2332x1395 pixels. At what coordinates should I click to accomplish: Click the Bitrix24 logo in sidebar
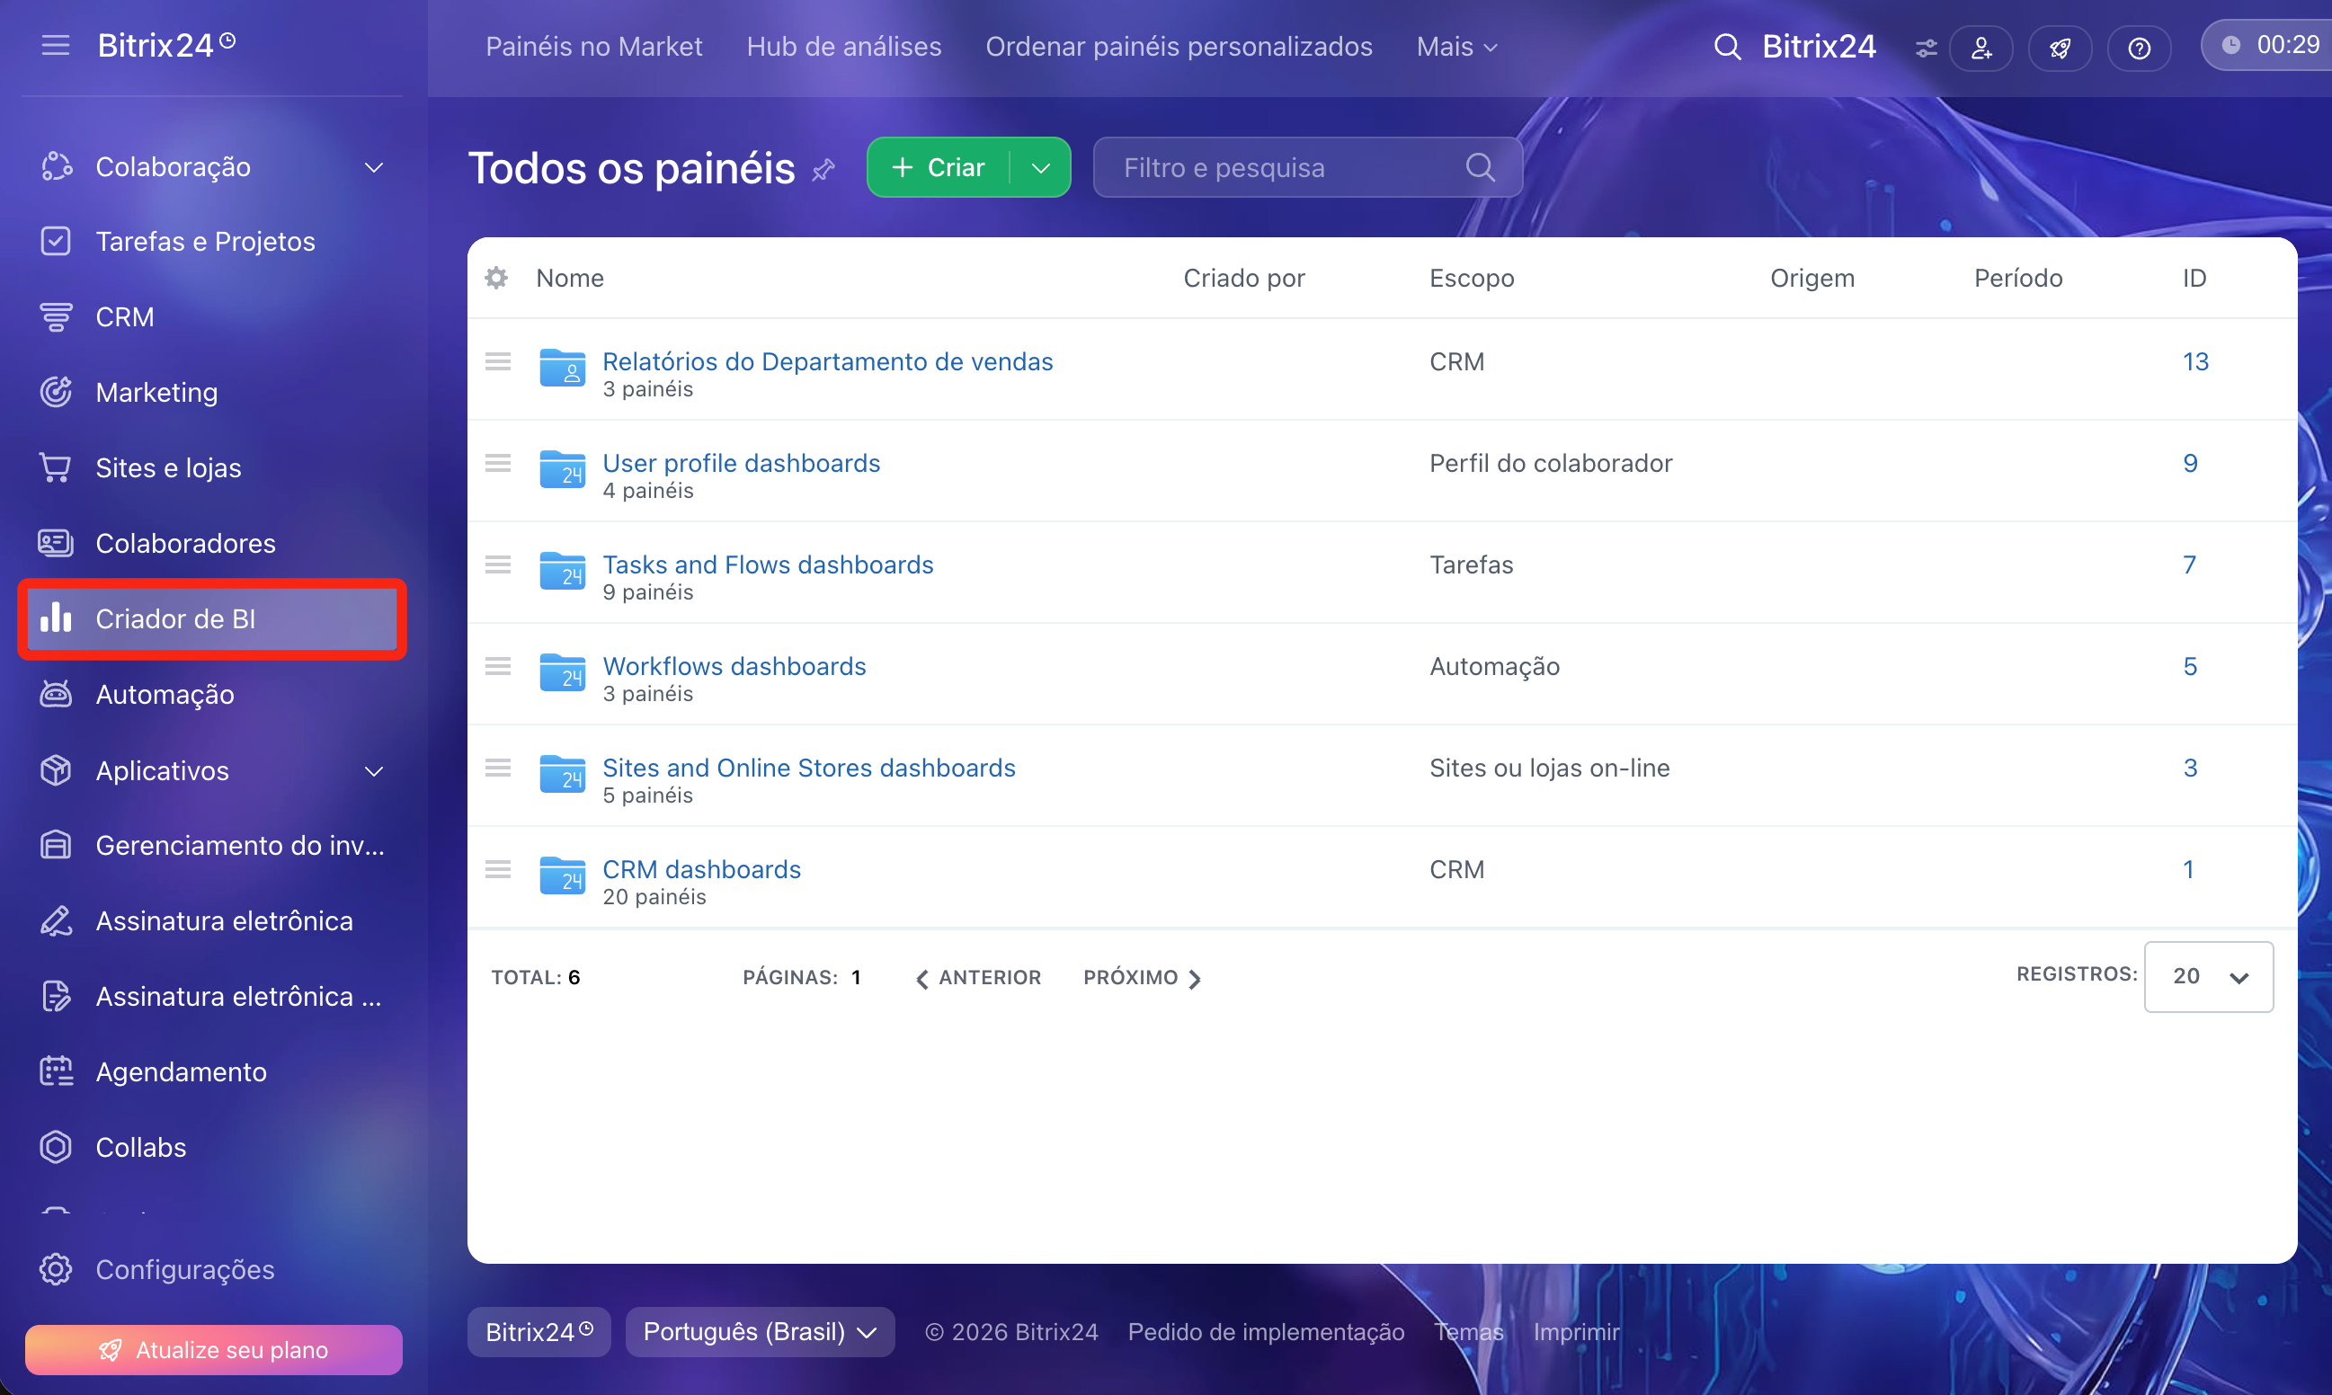(166, 45)
